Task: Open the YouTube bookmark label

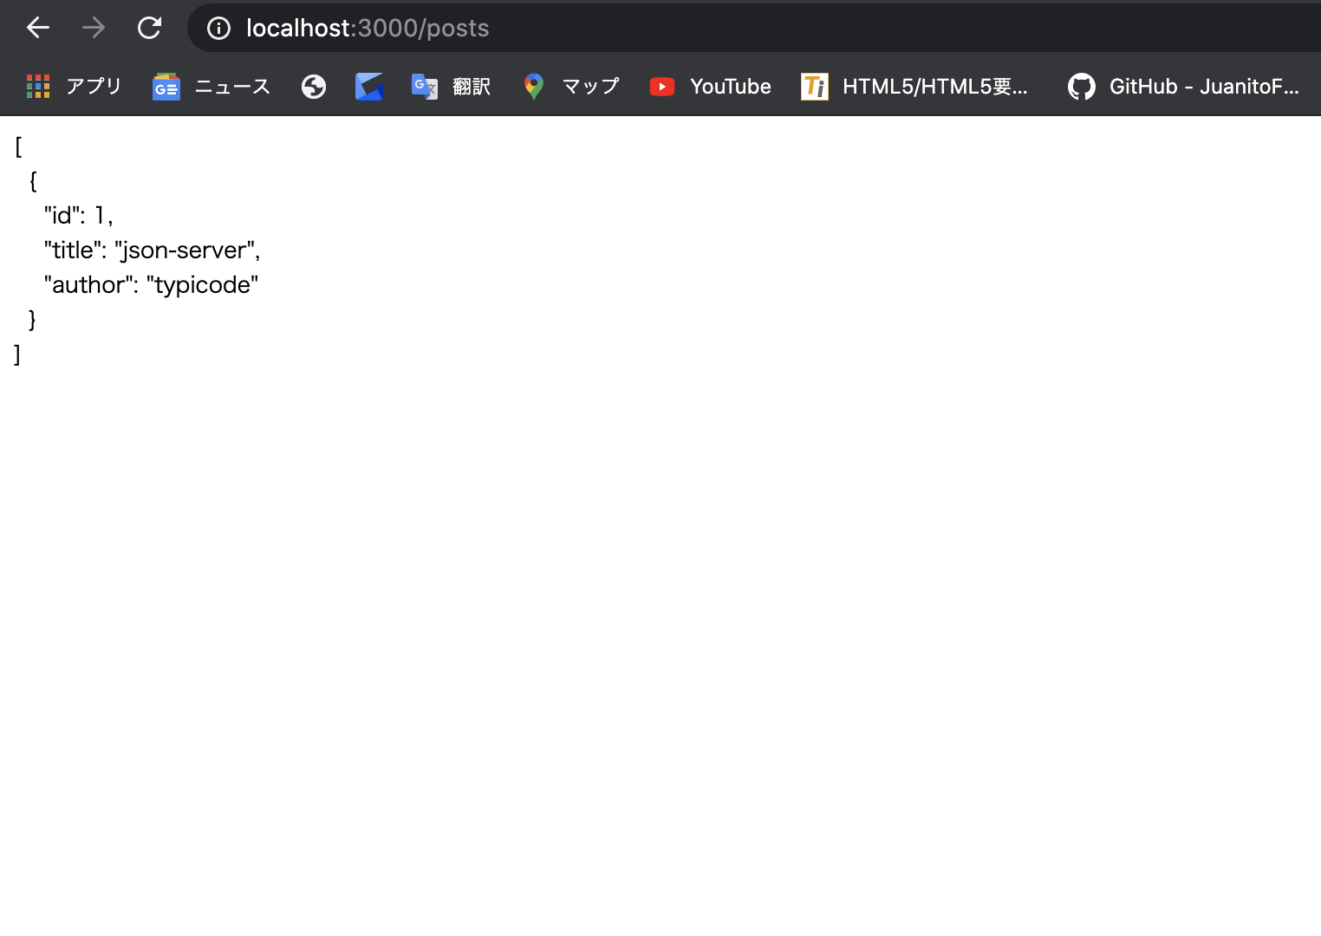Action: click(x=731, y=86)
